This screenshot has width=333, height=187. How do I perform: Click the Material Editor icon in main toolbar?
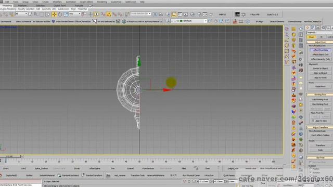pyautogui.click(x=193, y=15)
